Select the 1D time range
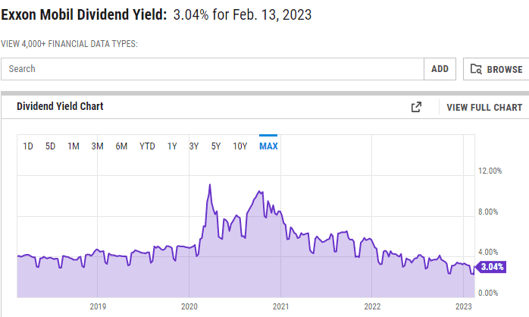 tap(28, 146)
